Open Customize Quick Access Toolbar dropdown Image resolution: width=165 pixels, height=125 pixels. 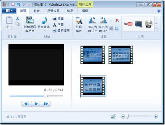point(29,5)
